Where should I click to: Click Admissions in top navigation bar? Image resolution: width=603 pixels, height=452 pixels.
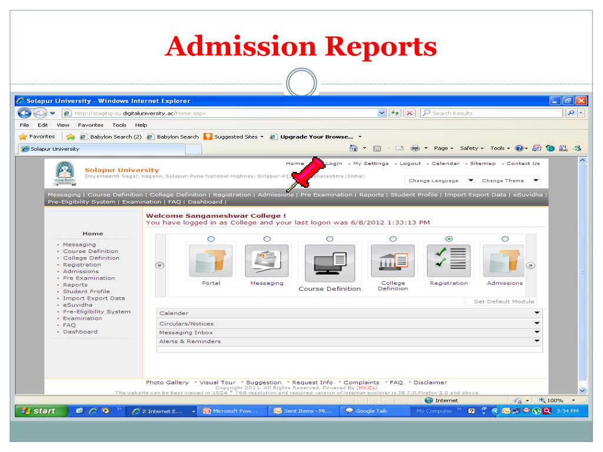(276, 194)
